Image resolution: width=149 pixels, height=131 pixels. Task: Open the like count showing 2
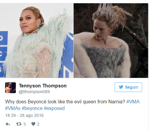click(38, 124)
